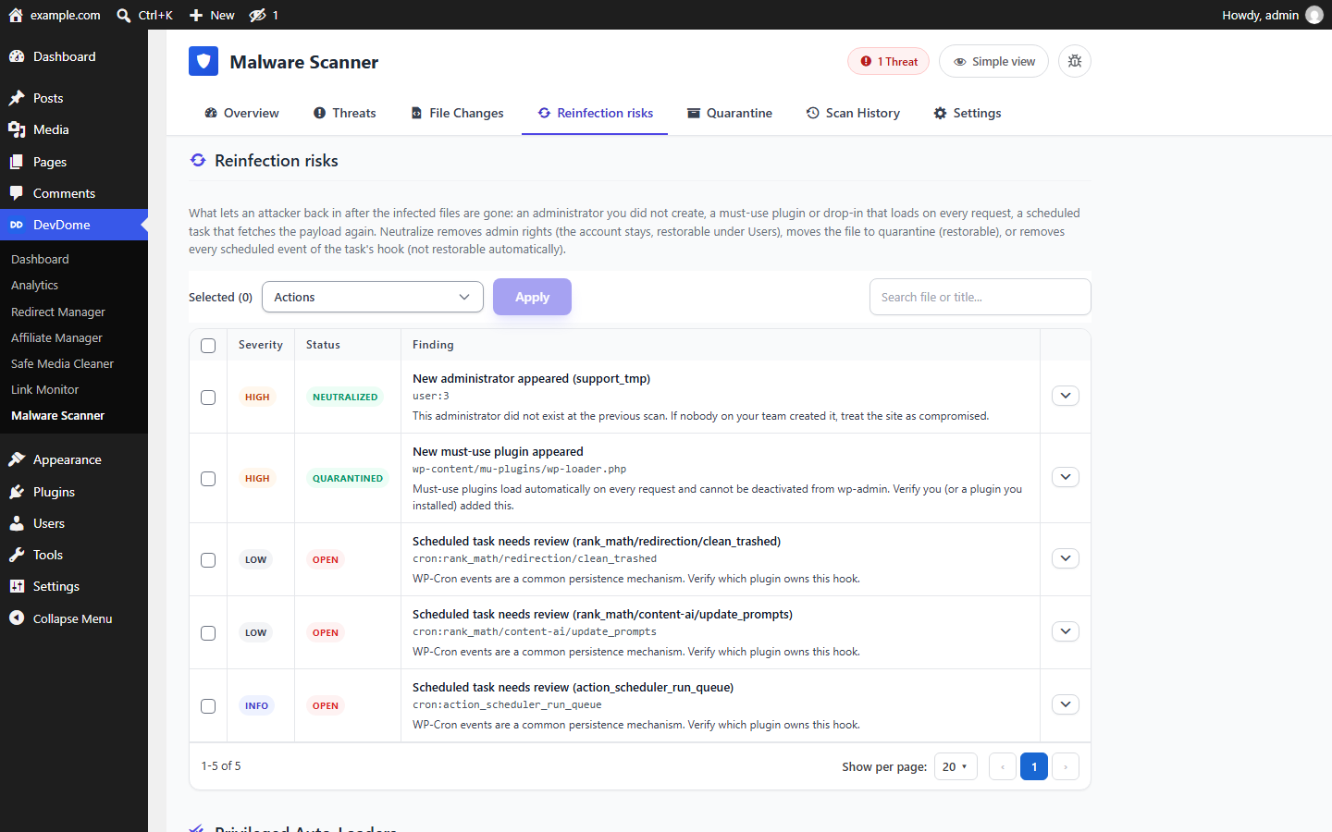1332x832 pixels.
Task: Click the Media icon in sidebar
Action: (x=17, y=129)
